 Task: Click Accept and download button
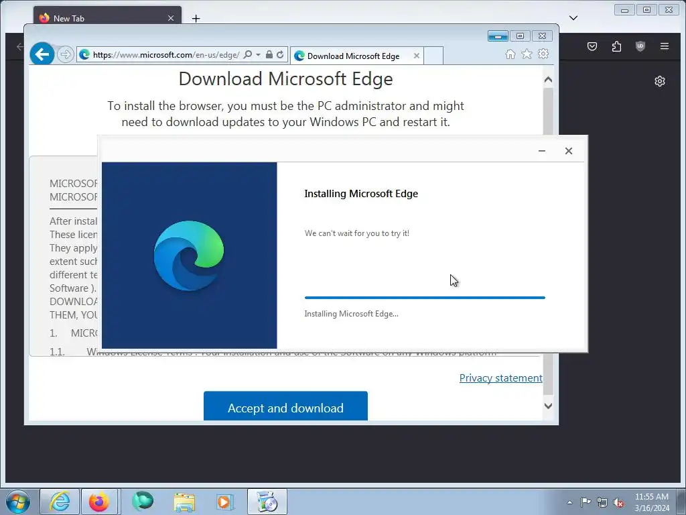tap(285, 406)
